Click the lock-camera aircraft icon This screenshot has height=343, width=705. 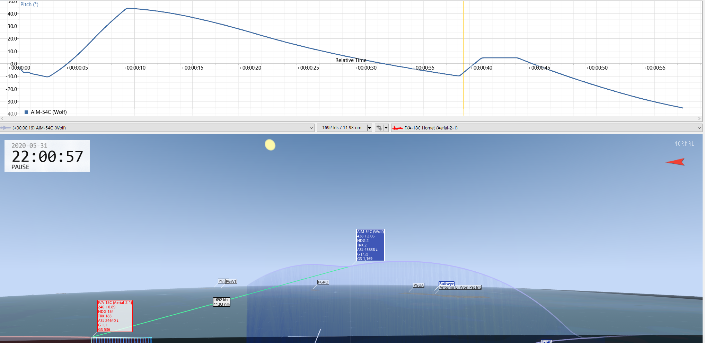(x=379, y=128)
